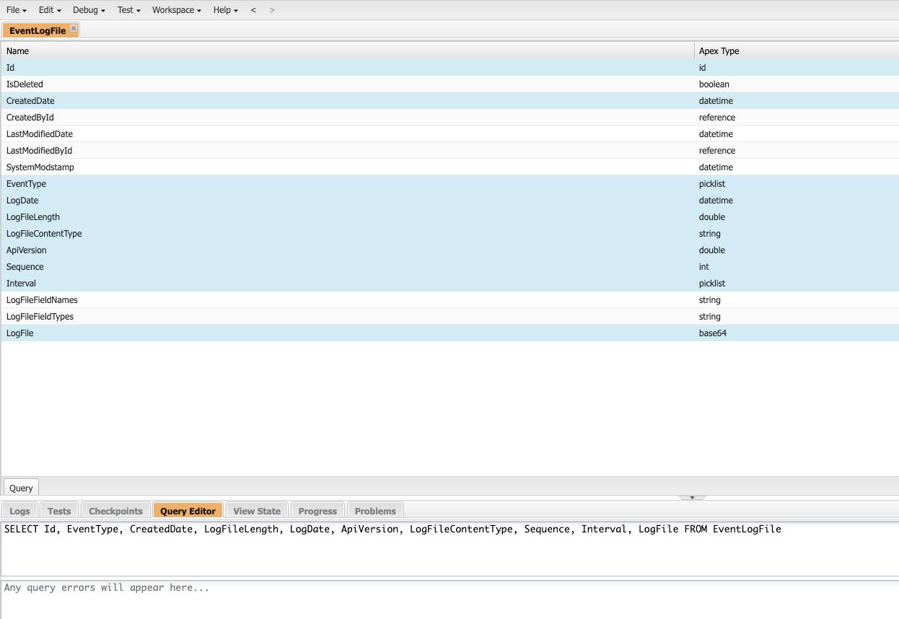Select the Id field row
The width and height of the screenshot is (899, 619).
click(449, 68)
